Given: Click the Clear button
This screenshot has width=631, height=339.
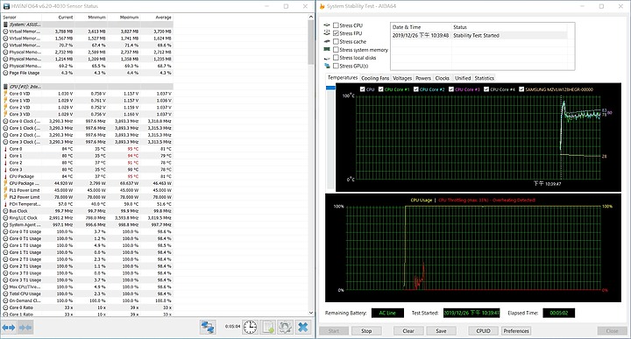Looking at the screenshot, I should coord(408,331).
